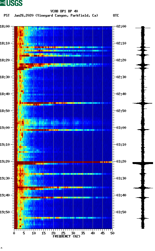The width and height of the screenshot is (155, 251).
Task: Click the USGS logo
Action: click(x=11, y=3)
